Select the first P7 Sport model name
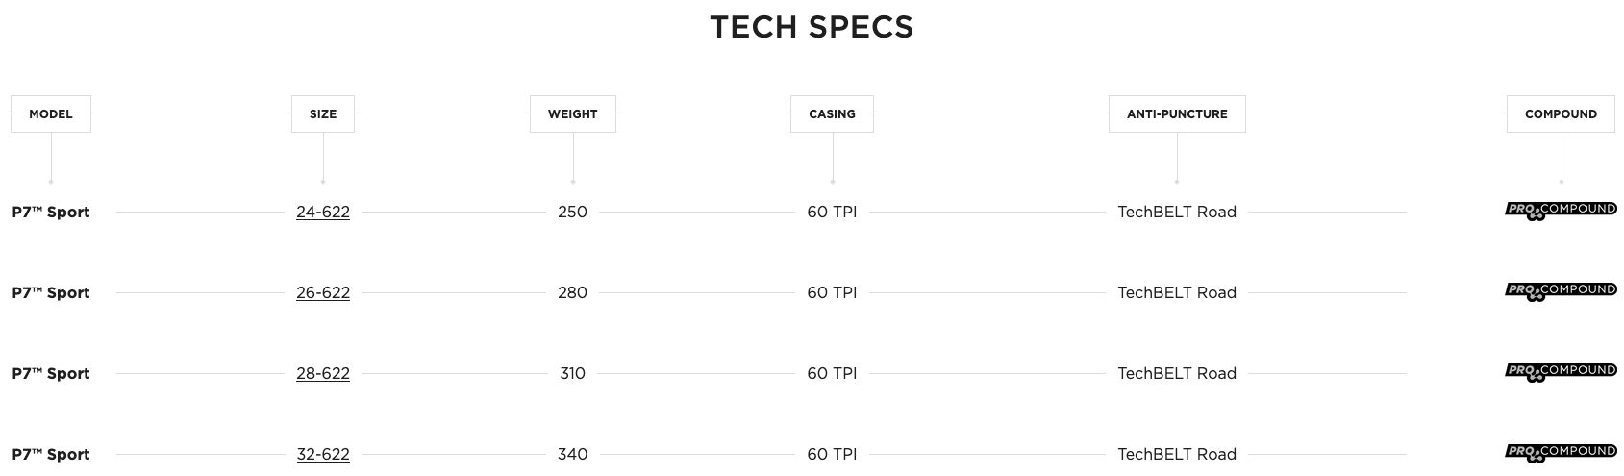Image resolution: width=1624 pixels, height=476 pixels. pyautogui.click(x=51, y=212)
